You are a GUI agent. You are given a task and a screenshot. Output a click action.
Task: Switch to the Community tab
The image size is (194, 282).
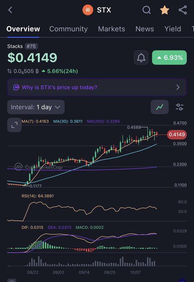pyautogui.click(x=68, y=29)
